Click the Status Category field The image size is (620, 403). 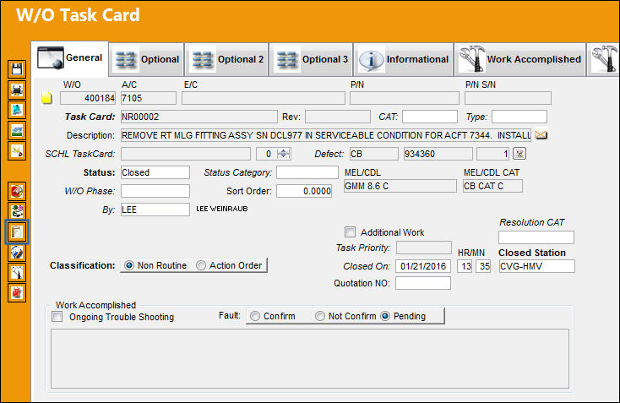pos(307,172)
